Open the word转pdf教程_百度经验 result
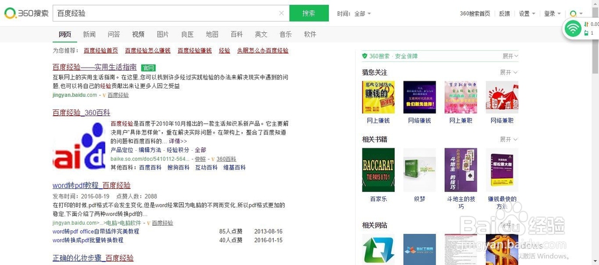The image size is (599, 265). pos(92,185)
